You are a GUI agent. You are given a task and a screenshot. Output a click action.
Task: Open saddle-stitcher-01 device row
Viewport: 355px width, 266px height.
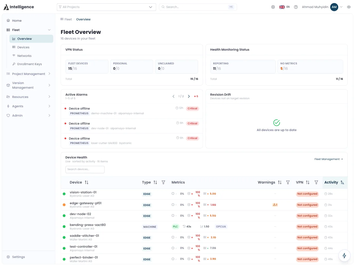[204, 237]
